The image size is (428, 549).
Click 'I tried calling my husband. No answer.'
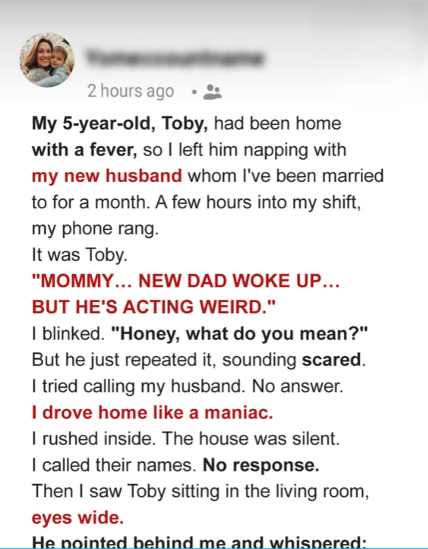(x=188, y=386)
